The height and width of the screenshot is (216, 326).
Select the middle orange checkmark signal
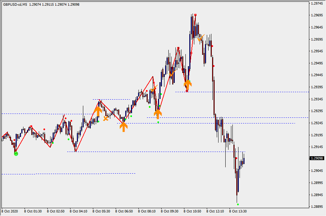coord(173,73)
